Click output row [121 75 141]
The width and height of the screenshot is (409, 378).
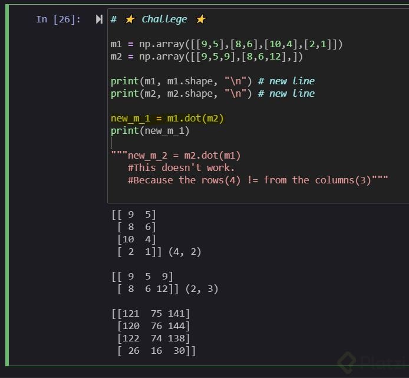click(x=151, y=314)
